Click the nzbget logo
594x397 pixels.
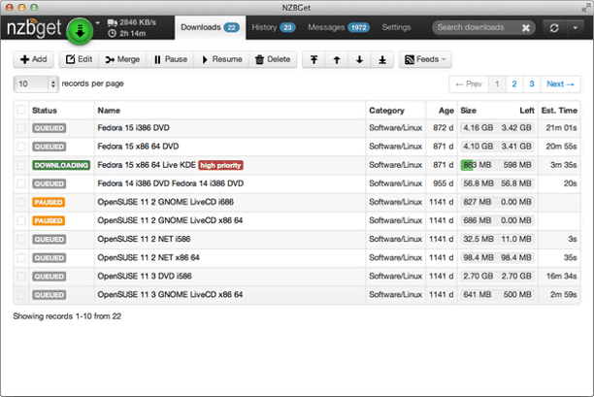34,27
